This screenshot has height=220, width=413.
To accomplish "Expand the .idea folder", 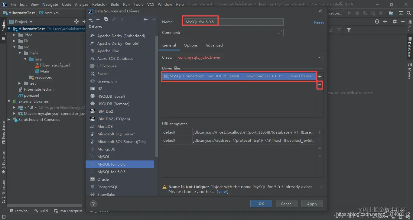I will coord(14,35).
